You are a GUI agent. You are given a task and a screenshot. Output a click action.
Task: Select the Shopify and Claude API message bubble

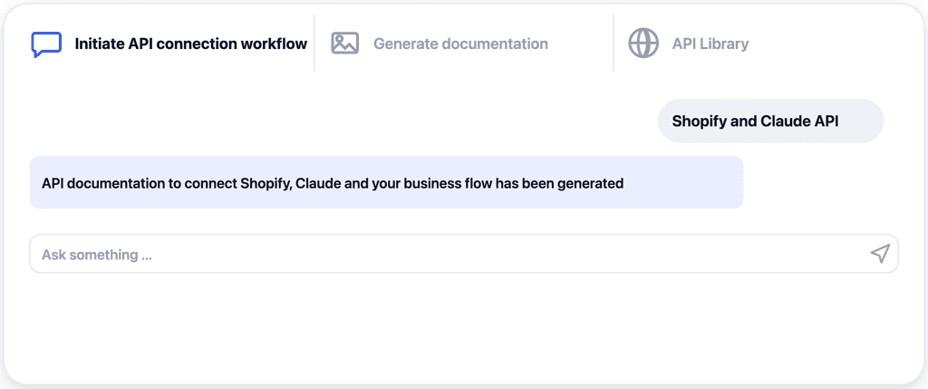point(770,122)
